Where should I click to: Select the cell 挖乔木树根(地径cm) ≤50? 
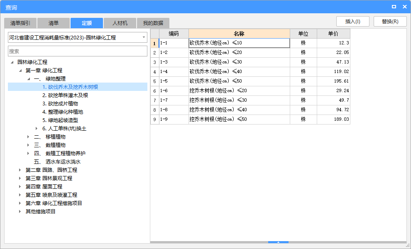point(239,119)
